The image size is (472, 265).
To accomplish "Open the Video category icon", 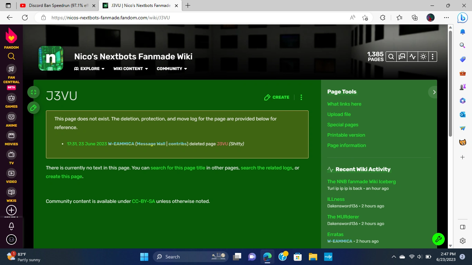I will point(11,173).
